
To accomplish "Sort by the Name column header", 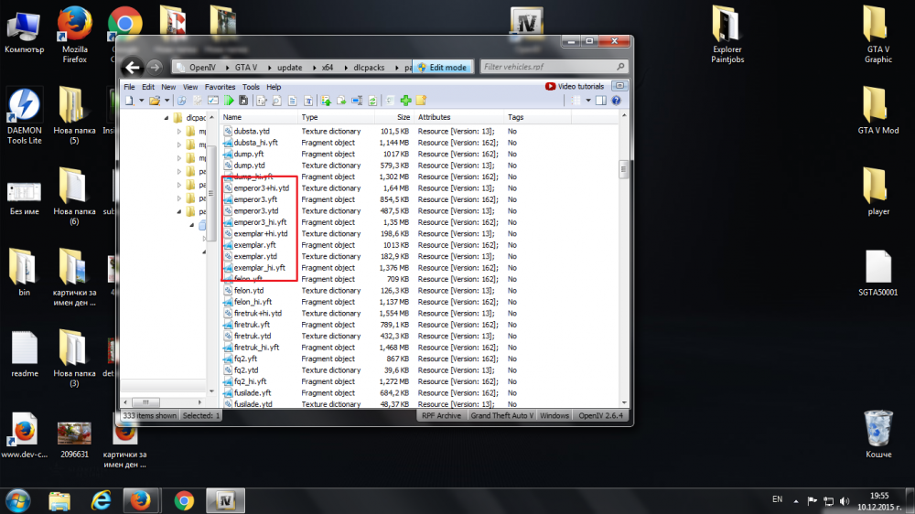I will [259, 117].
